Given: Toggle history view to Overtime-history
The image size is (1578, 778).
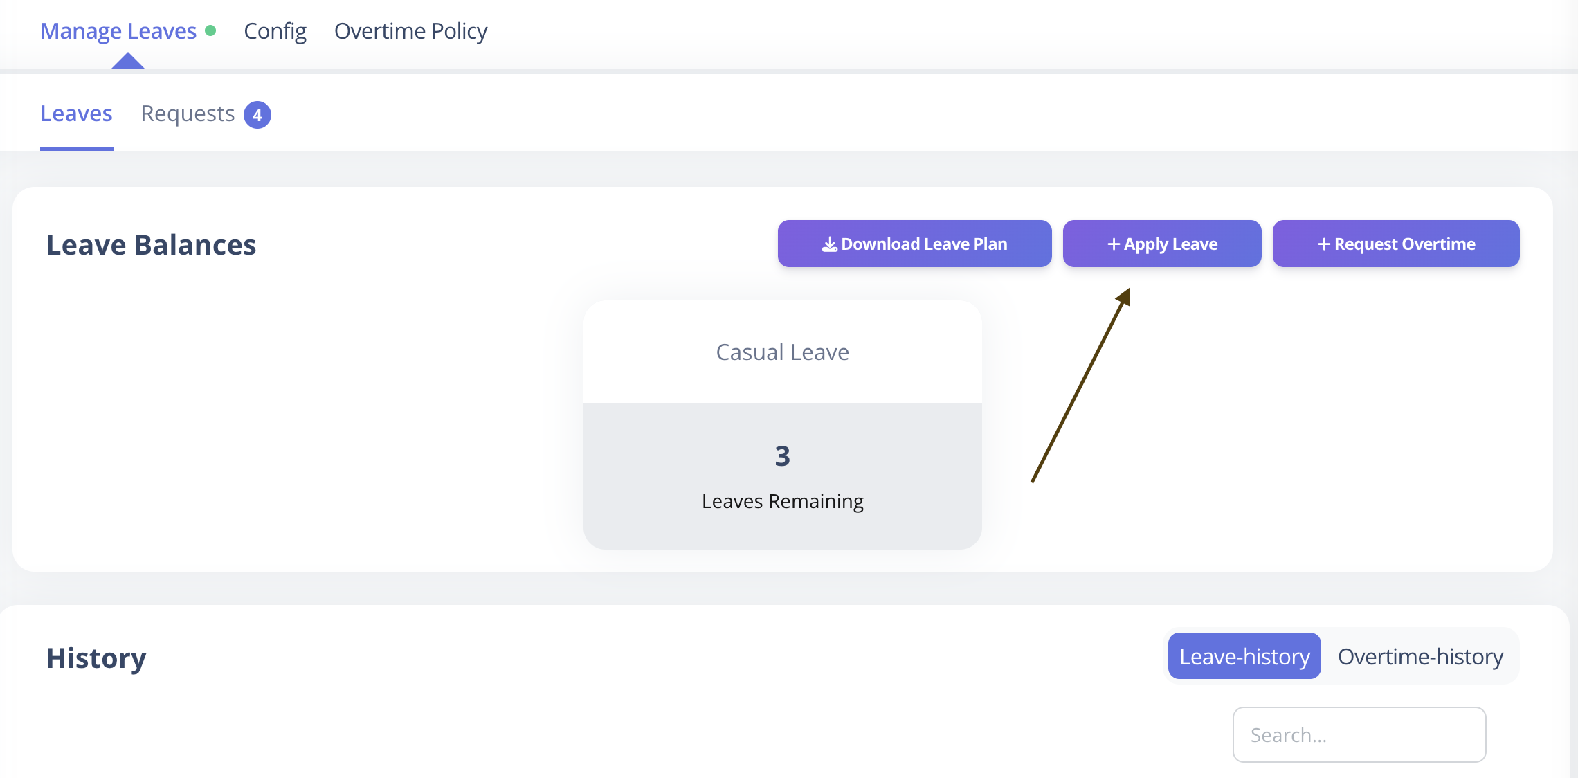Looking at the screenshot, I should [1420, 656].
